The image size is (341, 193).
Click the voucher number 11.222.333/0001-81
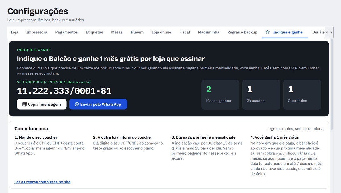[64, 91]
